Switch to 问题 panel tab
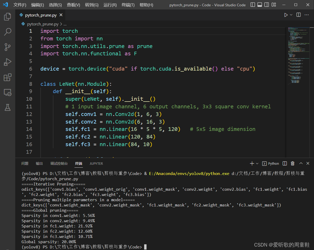Image resolution: width=314 pixels, height=250 pixels. [25, 163]
